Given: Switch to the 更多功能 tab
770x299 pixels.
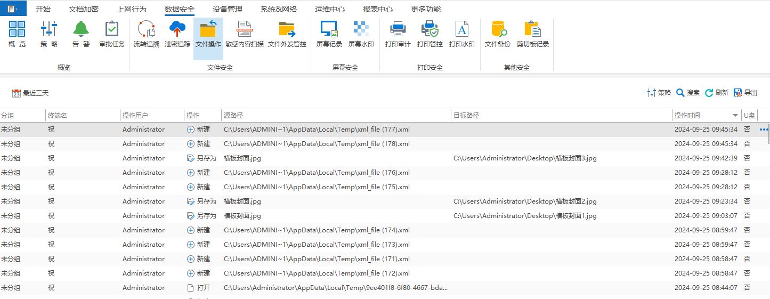Looking at the screenshot, I should point(426,9).
